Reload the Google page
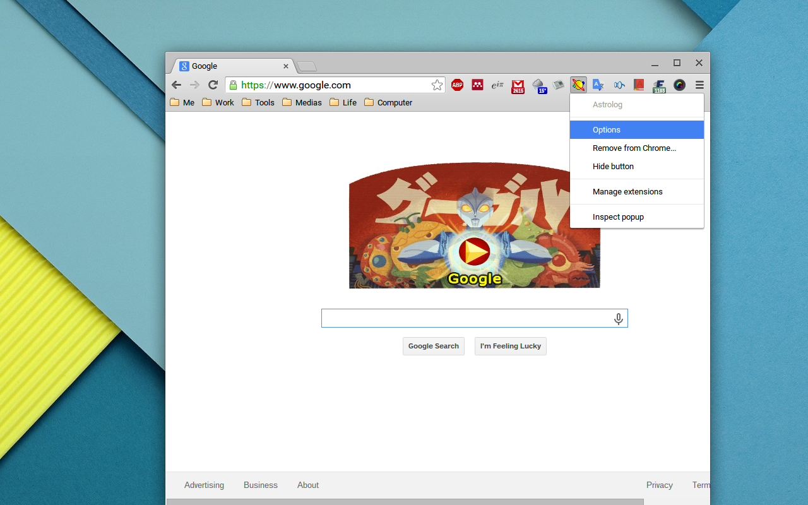808x505 pixels. click(213, 85)
